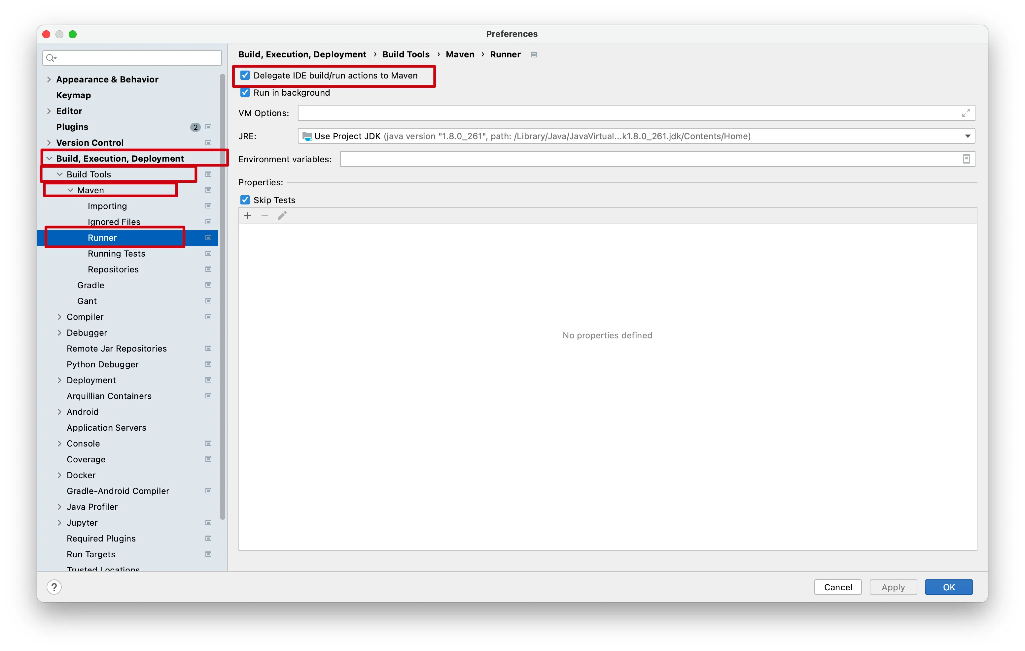Click the project-level icon beside Importing
Image resolution: width=1025 pixels, height=651 pixels.
click(209, 206)
